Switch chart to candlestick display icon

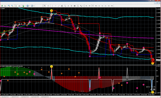coord(2,6)
